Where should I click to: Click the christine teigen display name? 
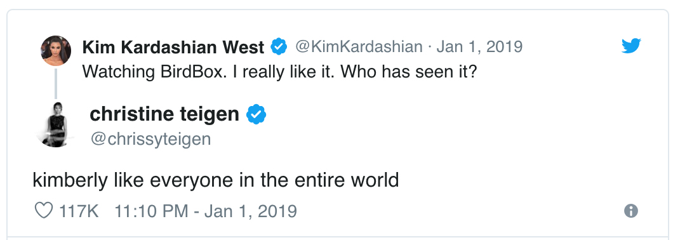(x=164, y=114)
